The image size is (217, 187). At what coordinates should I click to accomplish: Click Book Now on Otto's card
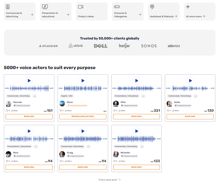(x=137, y=116)
